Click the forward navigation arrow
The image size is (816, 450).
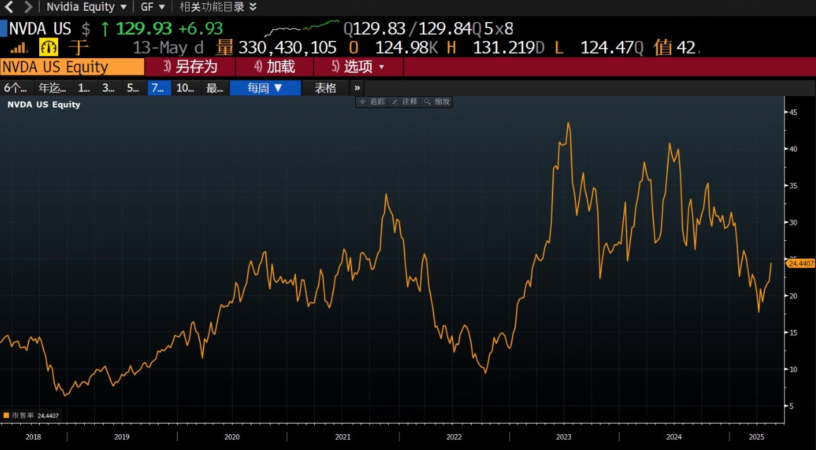pos(28,7)
